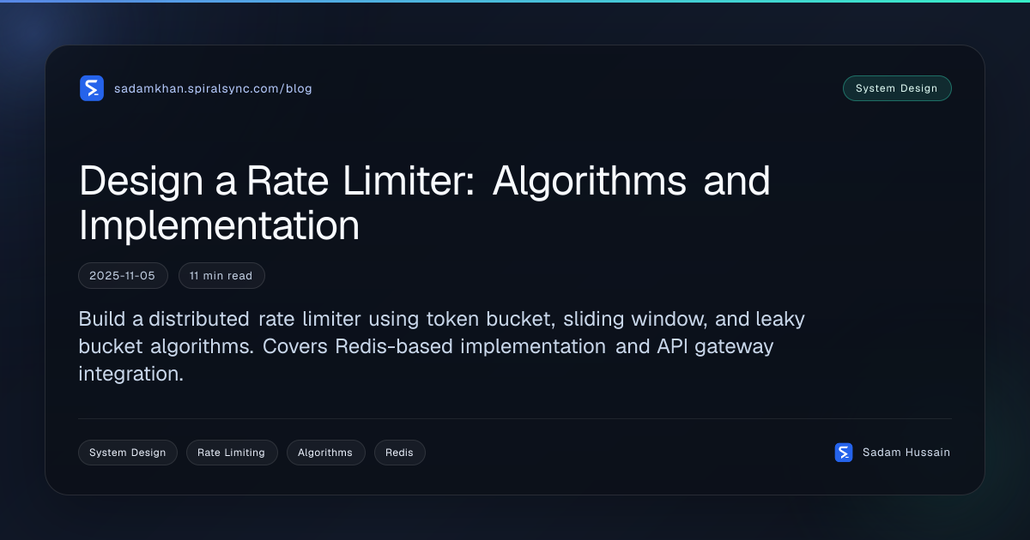Click the logo icon next to Sadam Hussain
The height and width of the screenshot is (540, 1030).
844,453
